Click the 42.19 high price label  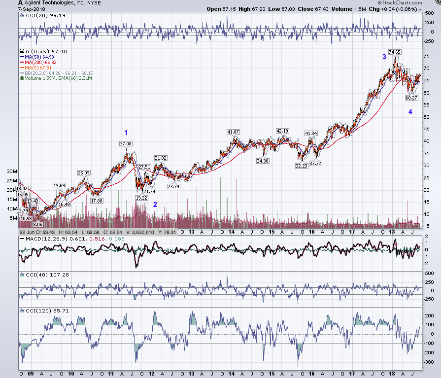click(x=282, y=131)
